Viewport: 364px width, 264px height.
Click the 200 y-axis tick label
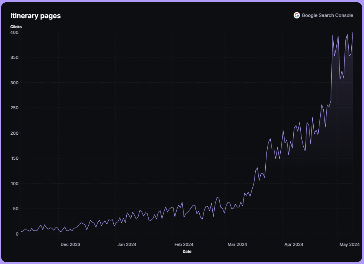pyautogui.click(x=14, y=133)
